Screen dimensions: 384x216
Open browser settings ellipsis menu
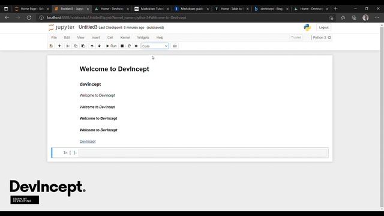377,17
